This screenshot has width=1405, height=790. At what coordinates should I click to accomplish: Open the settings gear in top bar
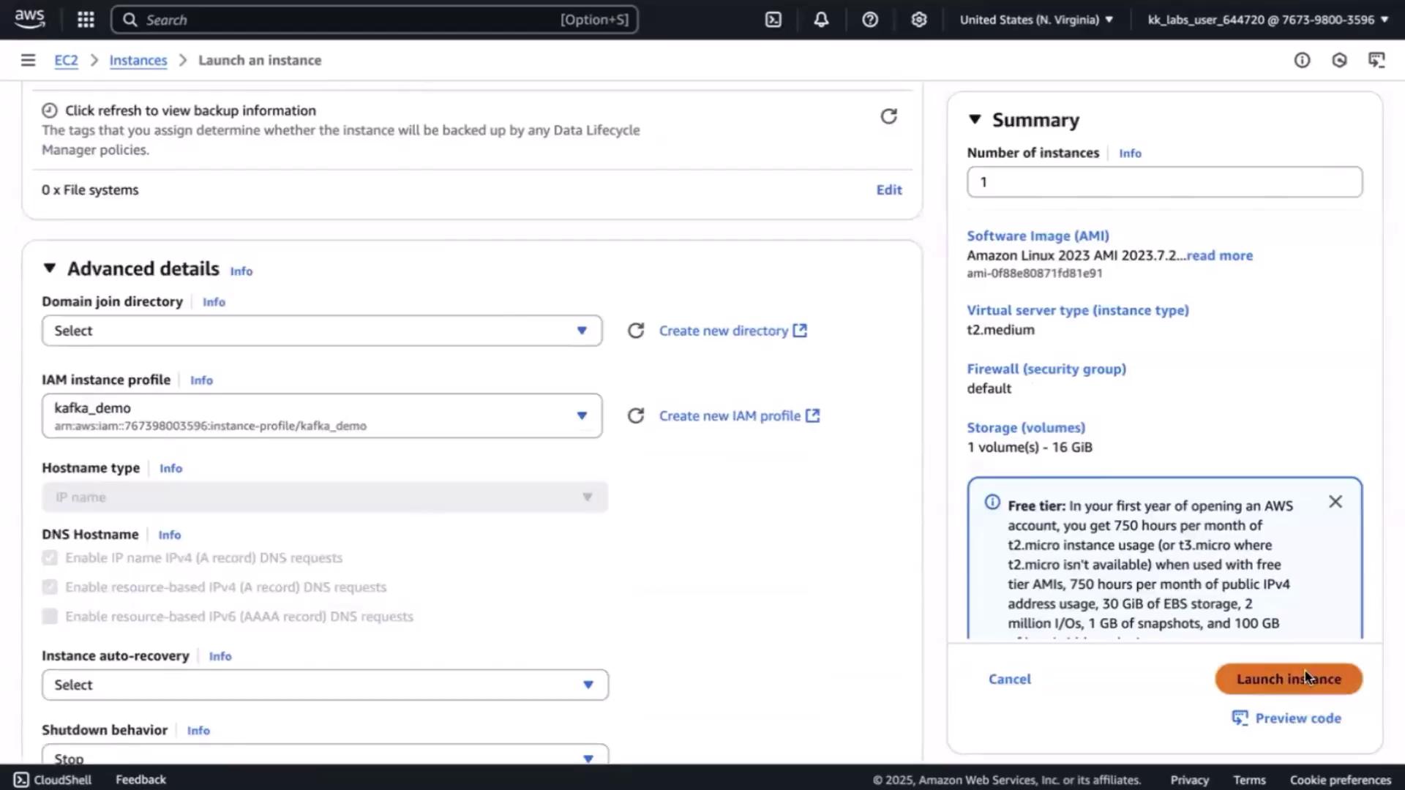tap(919, 20)
